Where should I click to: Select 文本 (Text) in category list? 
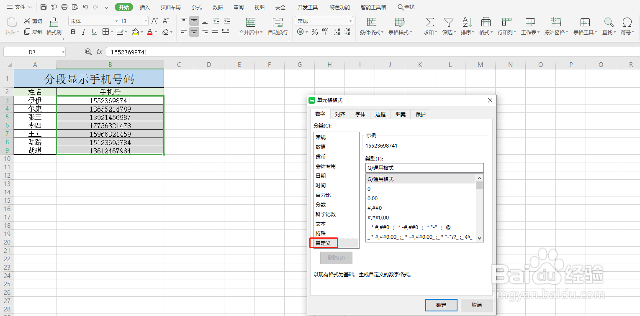coord(336,224)
